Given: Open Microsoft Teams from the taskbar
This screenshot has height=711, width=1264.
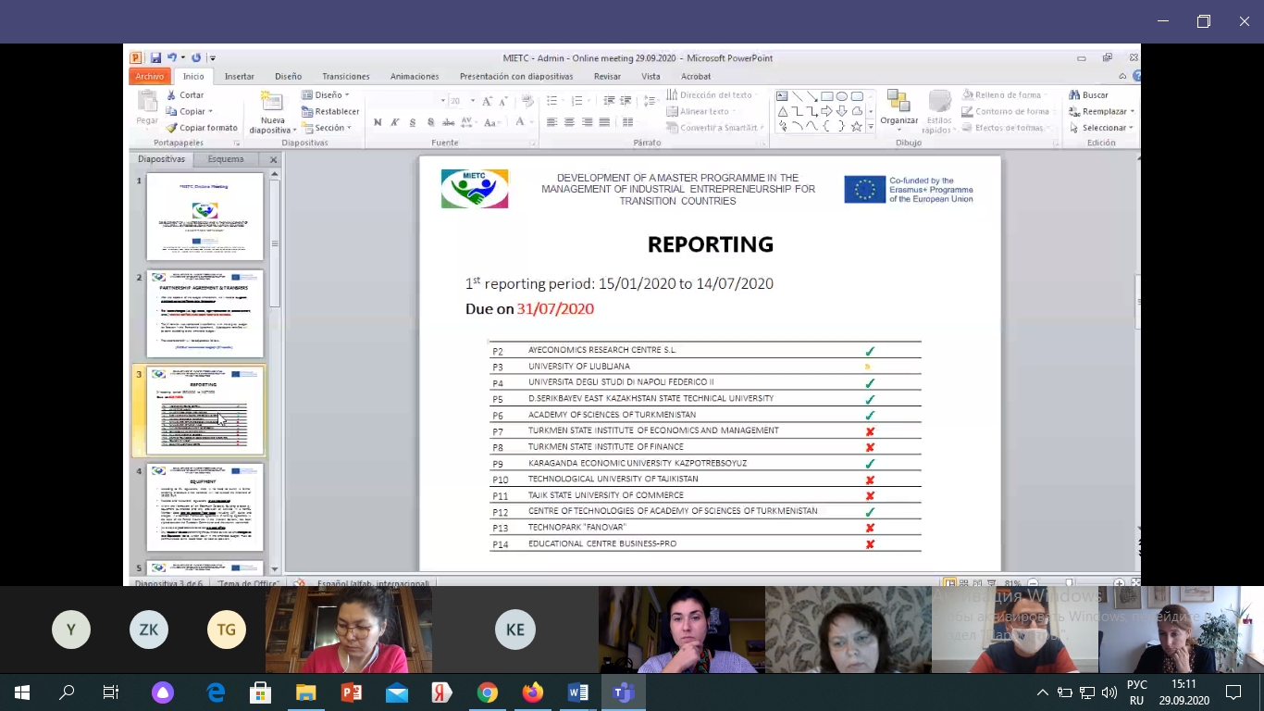Looking at the screenshot, I should coord(623,692).
